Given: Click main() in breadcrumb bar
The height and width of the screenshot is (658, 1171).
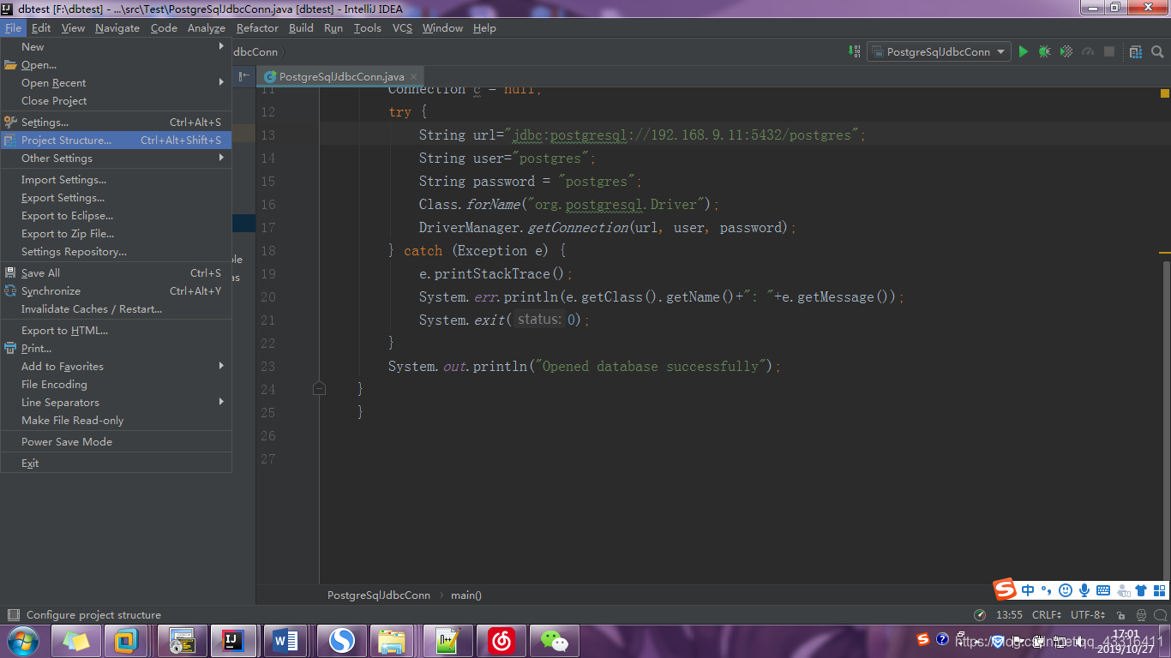Looking at the screenshot, I should pyautogui.click(x=466, y=595).
